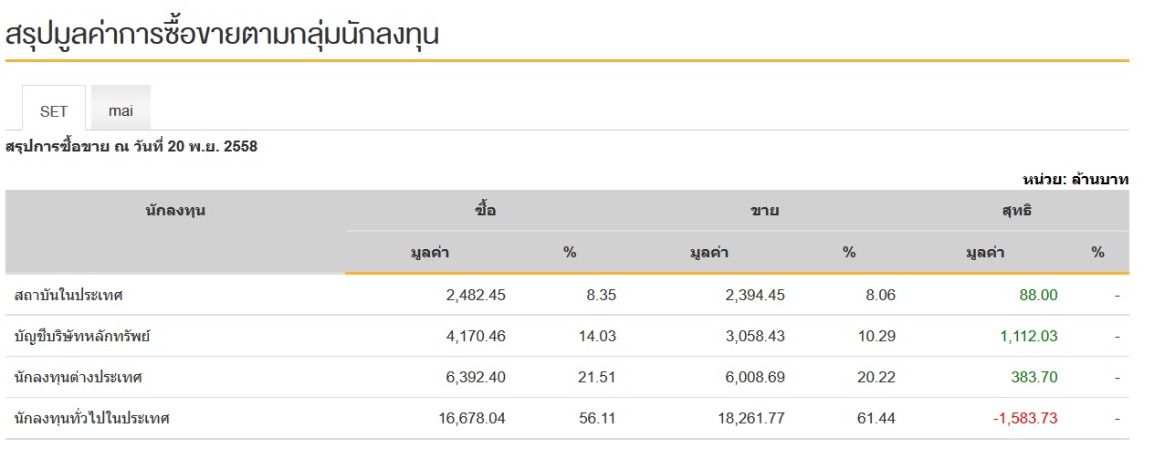Click the หน่วย: ล้านบาท unit label
Screen dimensions: 1175x459
(1075, 180)
